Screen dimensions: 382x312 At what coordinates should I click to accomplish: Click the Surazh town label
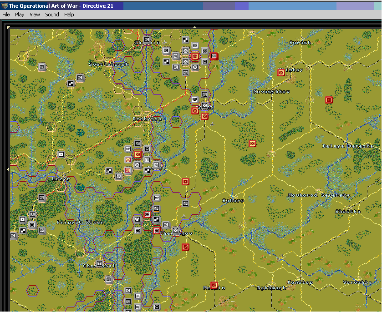click(x=300, y=42)
